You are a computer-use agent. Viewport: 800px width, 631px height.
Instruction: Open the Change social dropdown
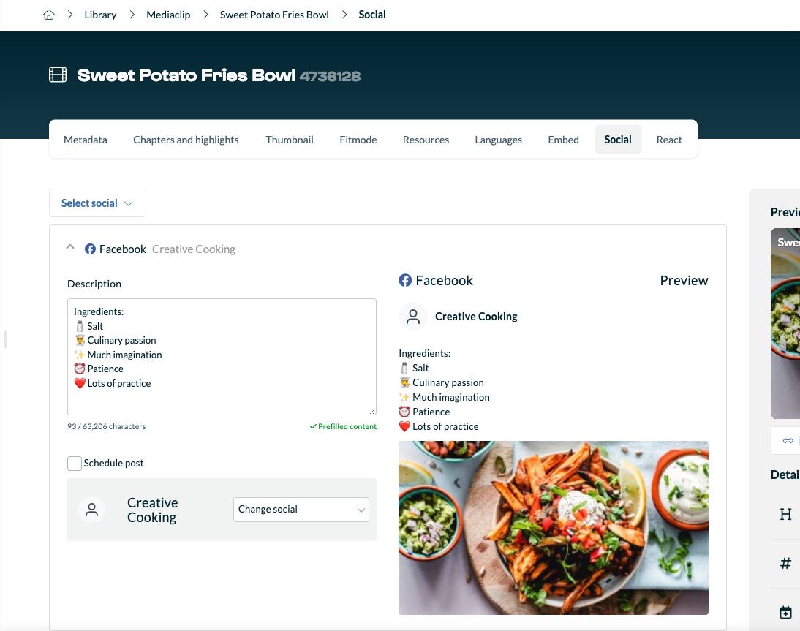click(x=301, y=510)
